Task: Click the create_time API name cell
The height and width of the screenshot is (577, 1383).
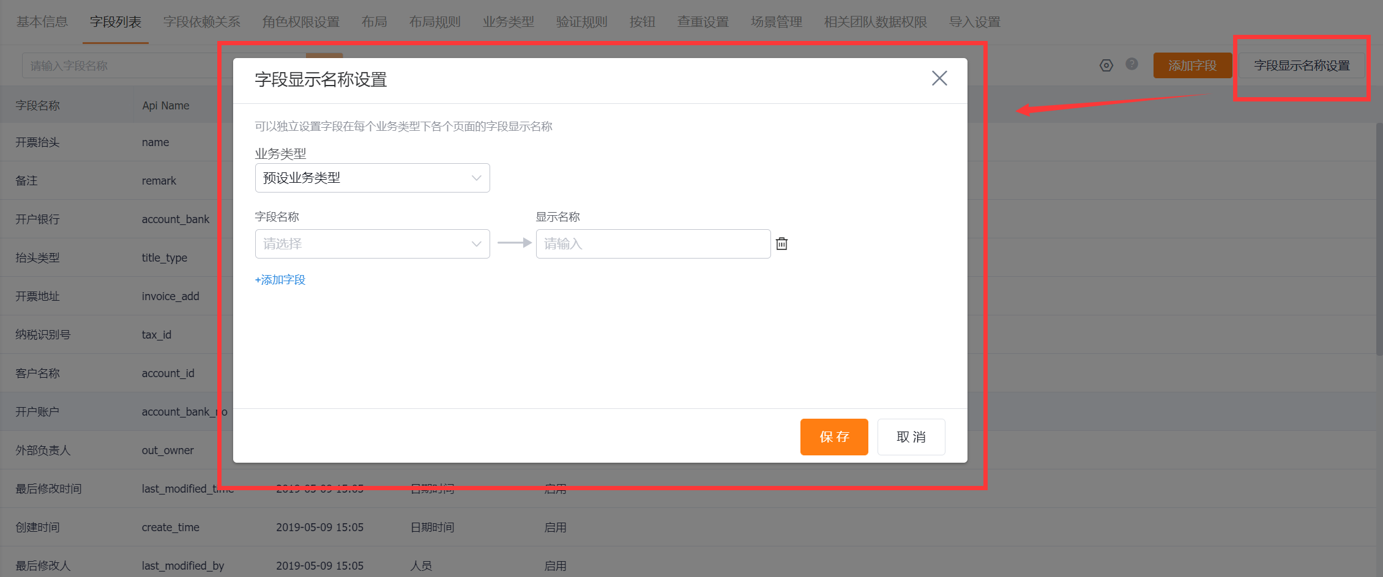Action: (x=171, y=527)
